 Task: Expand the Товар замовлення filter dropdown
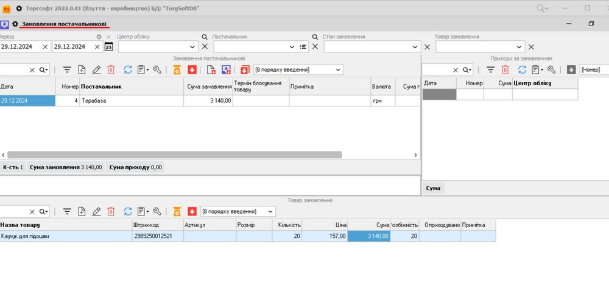coord(519,47)
